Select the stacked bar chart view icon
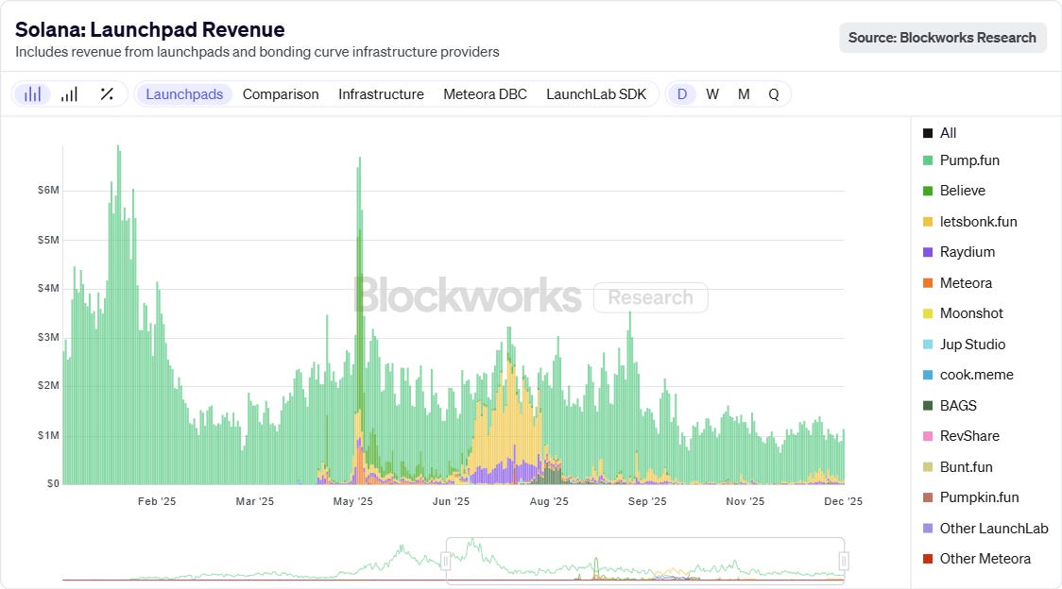Image resolution: width=1062 pixels, height=589 pixels. point(33,94)
